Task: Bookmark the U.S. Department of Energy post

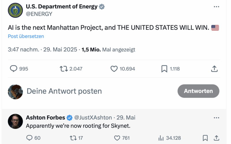Action: [164, 69]
